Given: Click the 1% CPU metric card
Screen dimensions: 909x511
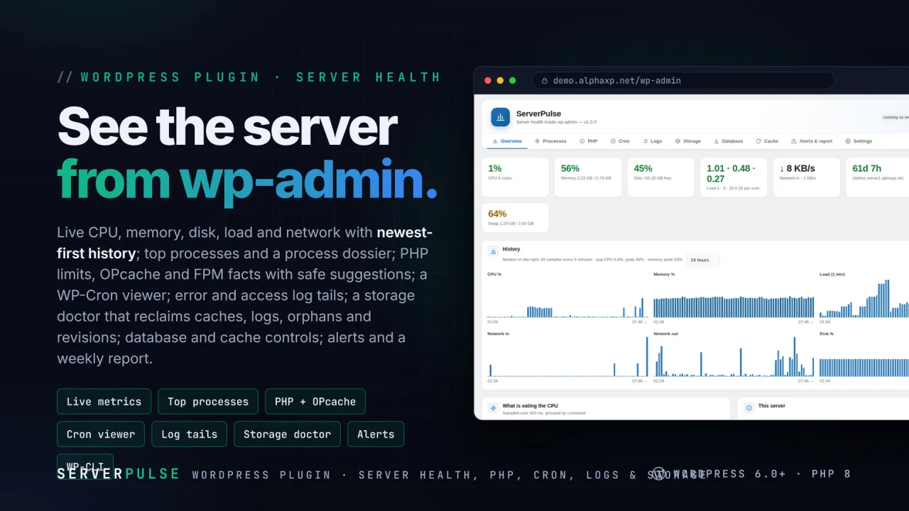Looking at the screenshot, I should click(515, 177).
